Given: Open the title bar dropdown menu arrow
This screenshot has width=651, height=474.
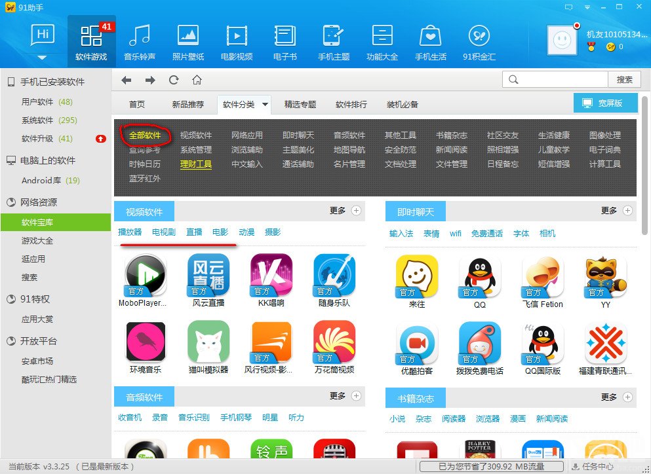Looking at the screenshot, I should click(587, 7).
